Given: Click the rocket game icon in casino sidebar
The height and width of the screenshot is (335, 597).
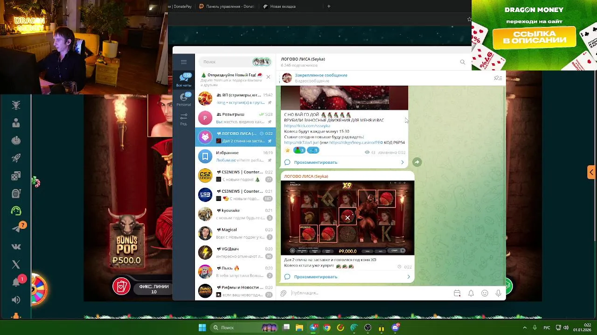Looking at the screenshot, I should (x=16, y=158).
